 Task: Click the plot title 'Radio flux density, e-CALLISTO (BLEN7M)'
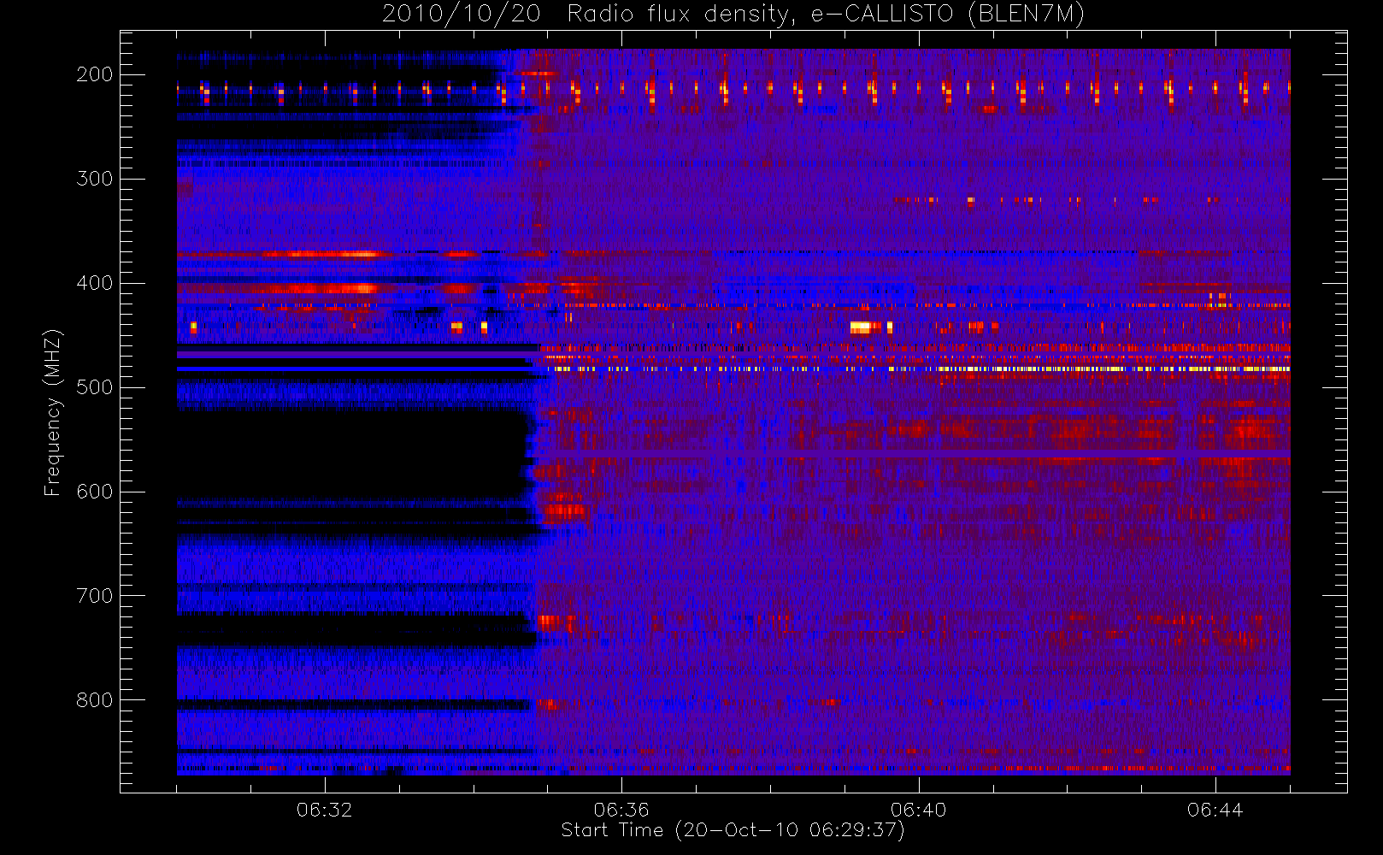tap(826, 15)
